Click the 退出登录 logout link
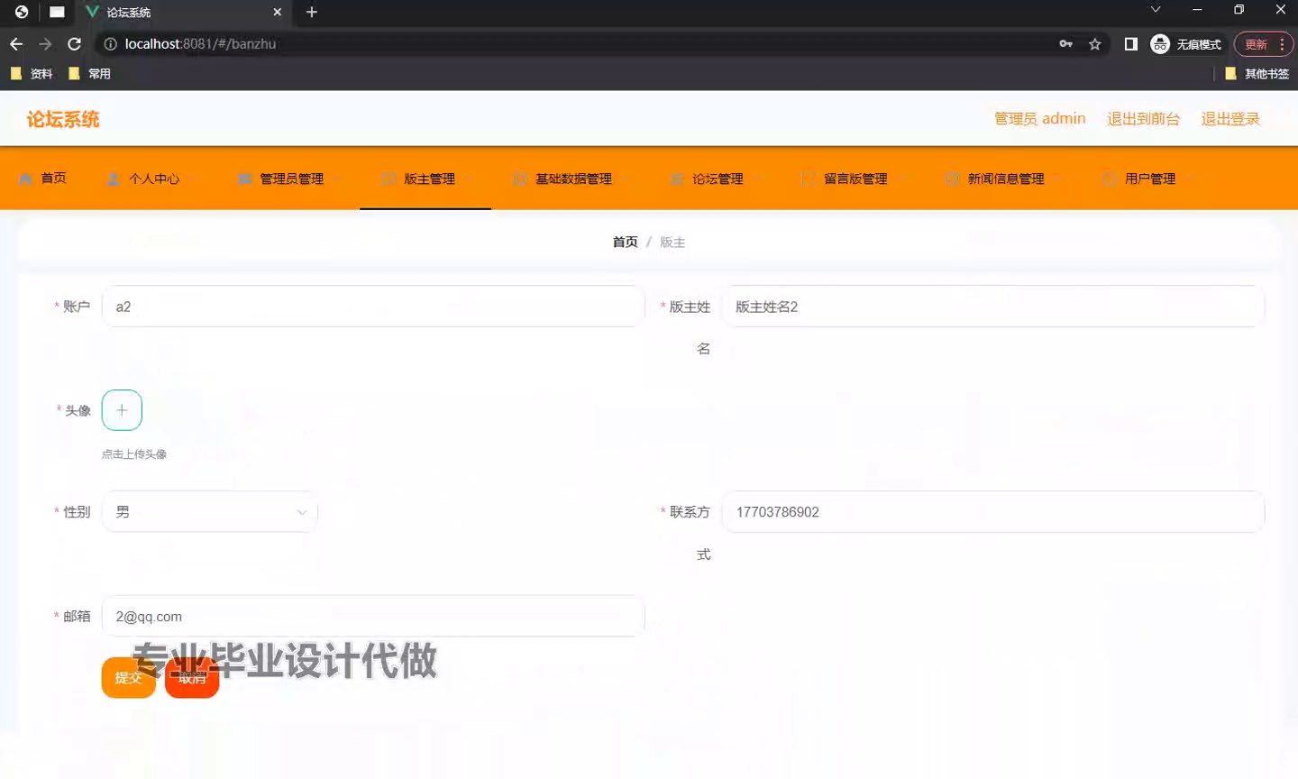This screenshot has height=779, width=1298. 1229,118
